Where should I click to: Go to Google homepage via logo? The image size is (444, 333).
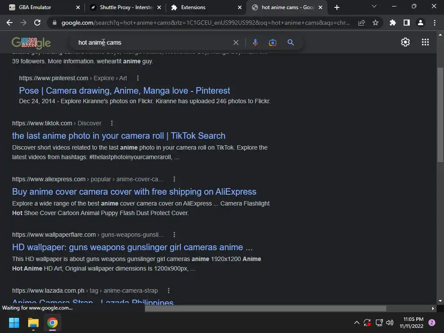click(x=31, y=43)
